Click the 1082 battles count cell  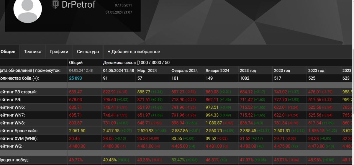click(245, 78)
